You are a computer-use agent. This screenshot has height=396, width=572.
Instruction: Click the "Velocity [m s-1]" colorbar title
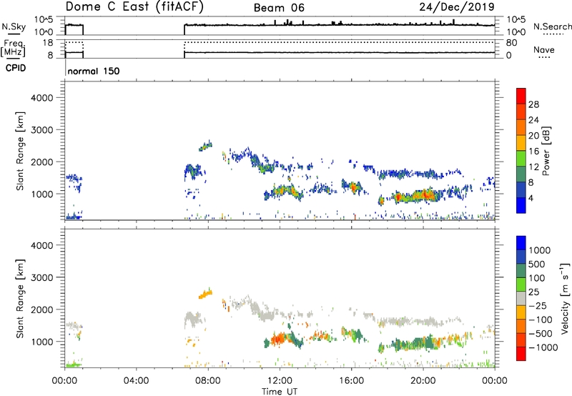566,298
